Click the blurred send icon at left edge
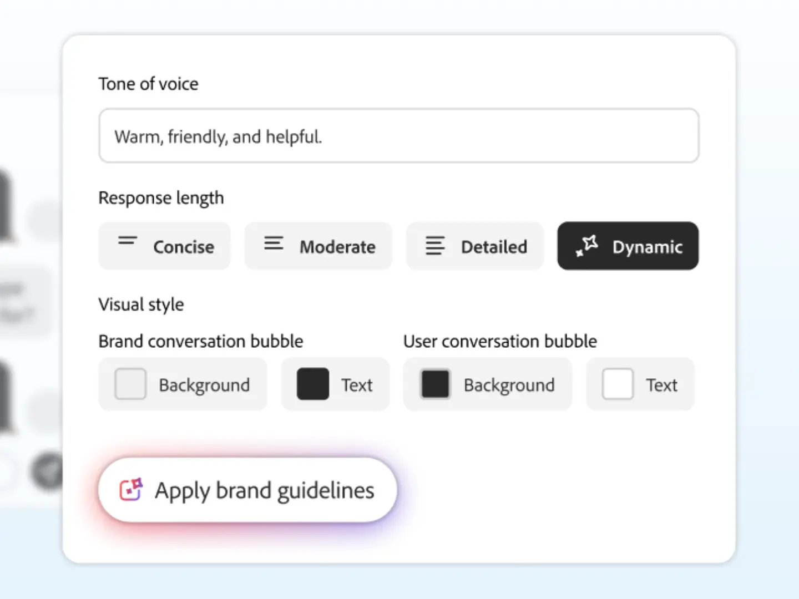 click(x=49, y=471)
